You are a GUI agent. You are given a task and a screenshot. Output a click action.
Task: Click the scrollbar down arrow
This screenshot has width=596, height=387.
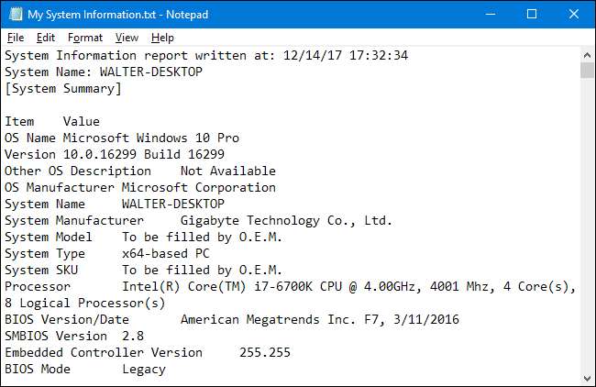click(x=587, y=377)
